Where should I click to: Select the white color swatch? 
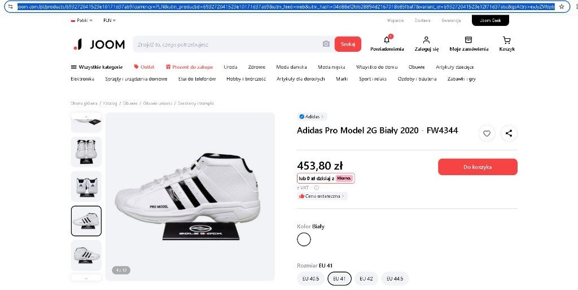(x=304, y=239)
